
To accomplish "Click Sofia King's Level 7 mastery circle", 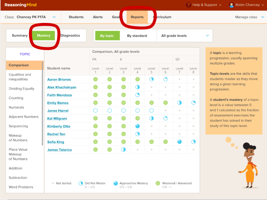I will (x=179, y=142).
